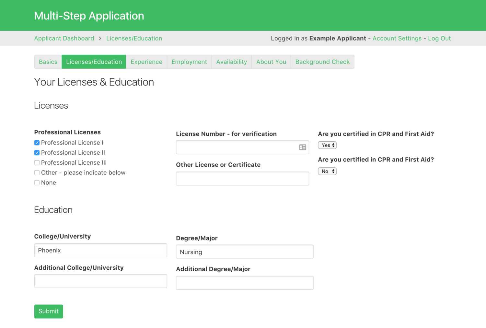This screenshot has width=486, height=328.
Task: Uncheck Professional License II checkbox
Action: tap(37, 153)
